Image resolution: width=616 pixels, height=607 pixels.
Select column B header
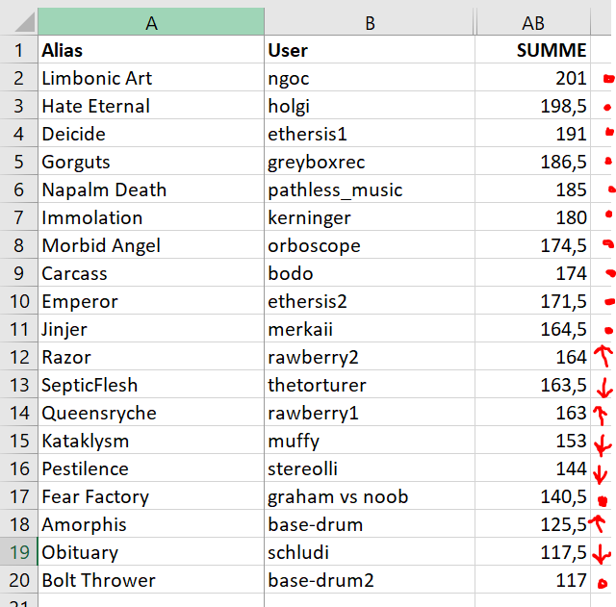(x=370, y=23)
